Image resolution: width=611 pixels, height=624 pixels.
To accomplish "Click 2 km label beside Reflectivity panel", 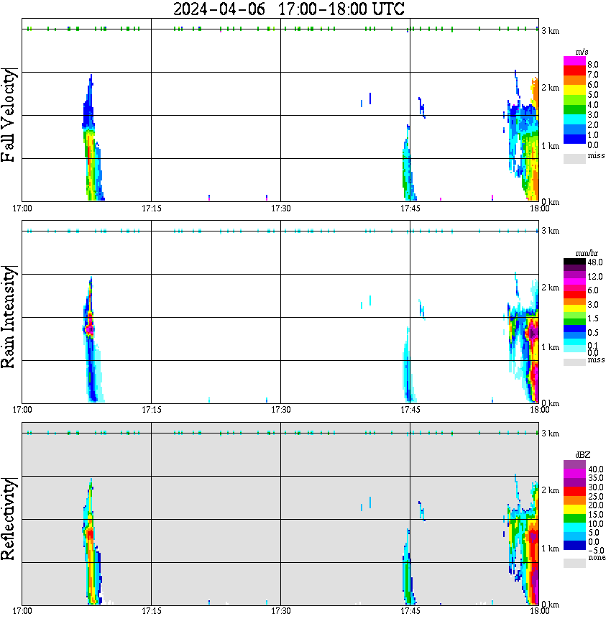I will tap(550, 490).
